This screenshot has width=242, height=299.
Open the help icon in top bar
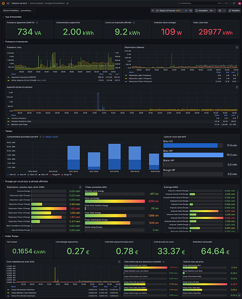[x=234, y=4]
